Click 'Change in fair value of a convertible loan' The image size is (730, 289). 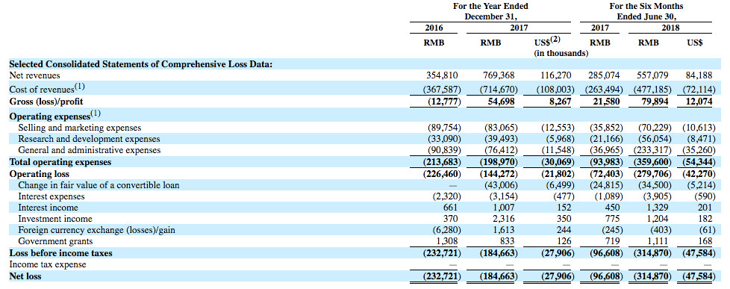pyautogui.click(x=99, y=185)
